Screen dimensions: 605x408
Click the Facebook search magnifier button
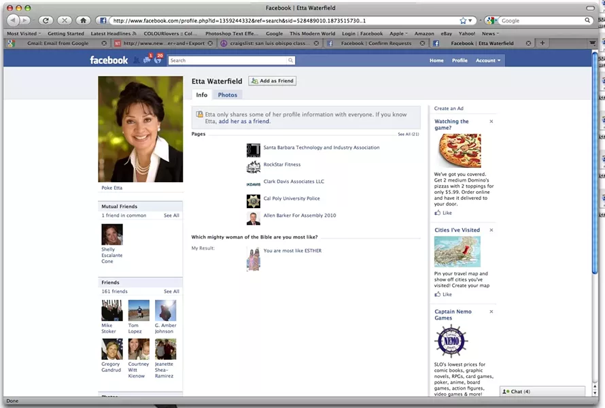290,61
